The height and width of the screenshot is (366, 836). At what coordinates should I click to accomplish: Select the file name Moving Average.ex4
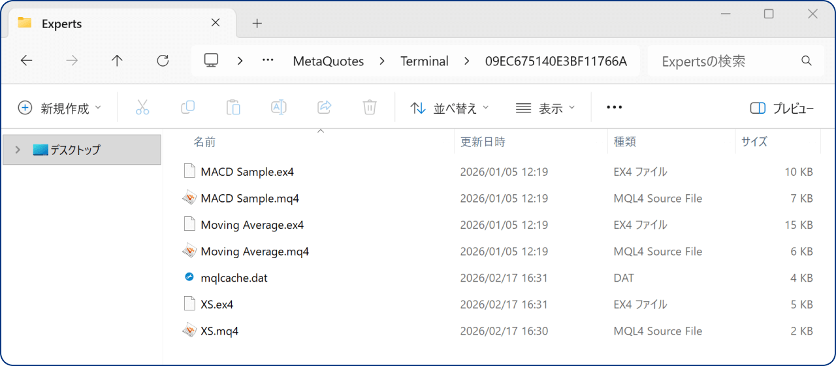tap(252, 225)
